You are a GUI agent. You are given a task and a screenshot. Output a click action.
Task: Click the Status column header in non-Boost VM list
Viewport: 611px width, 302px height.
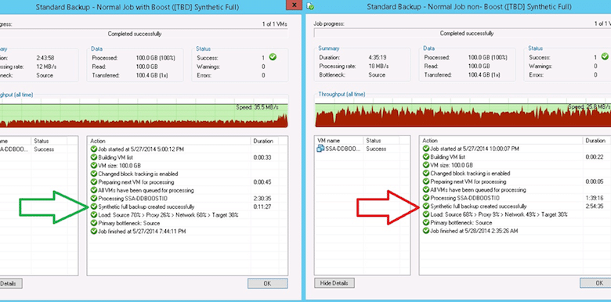click(381, 141)
